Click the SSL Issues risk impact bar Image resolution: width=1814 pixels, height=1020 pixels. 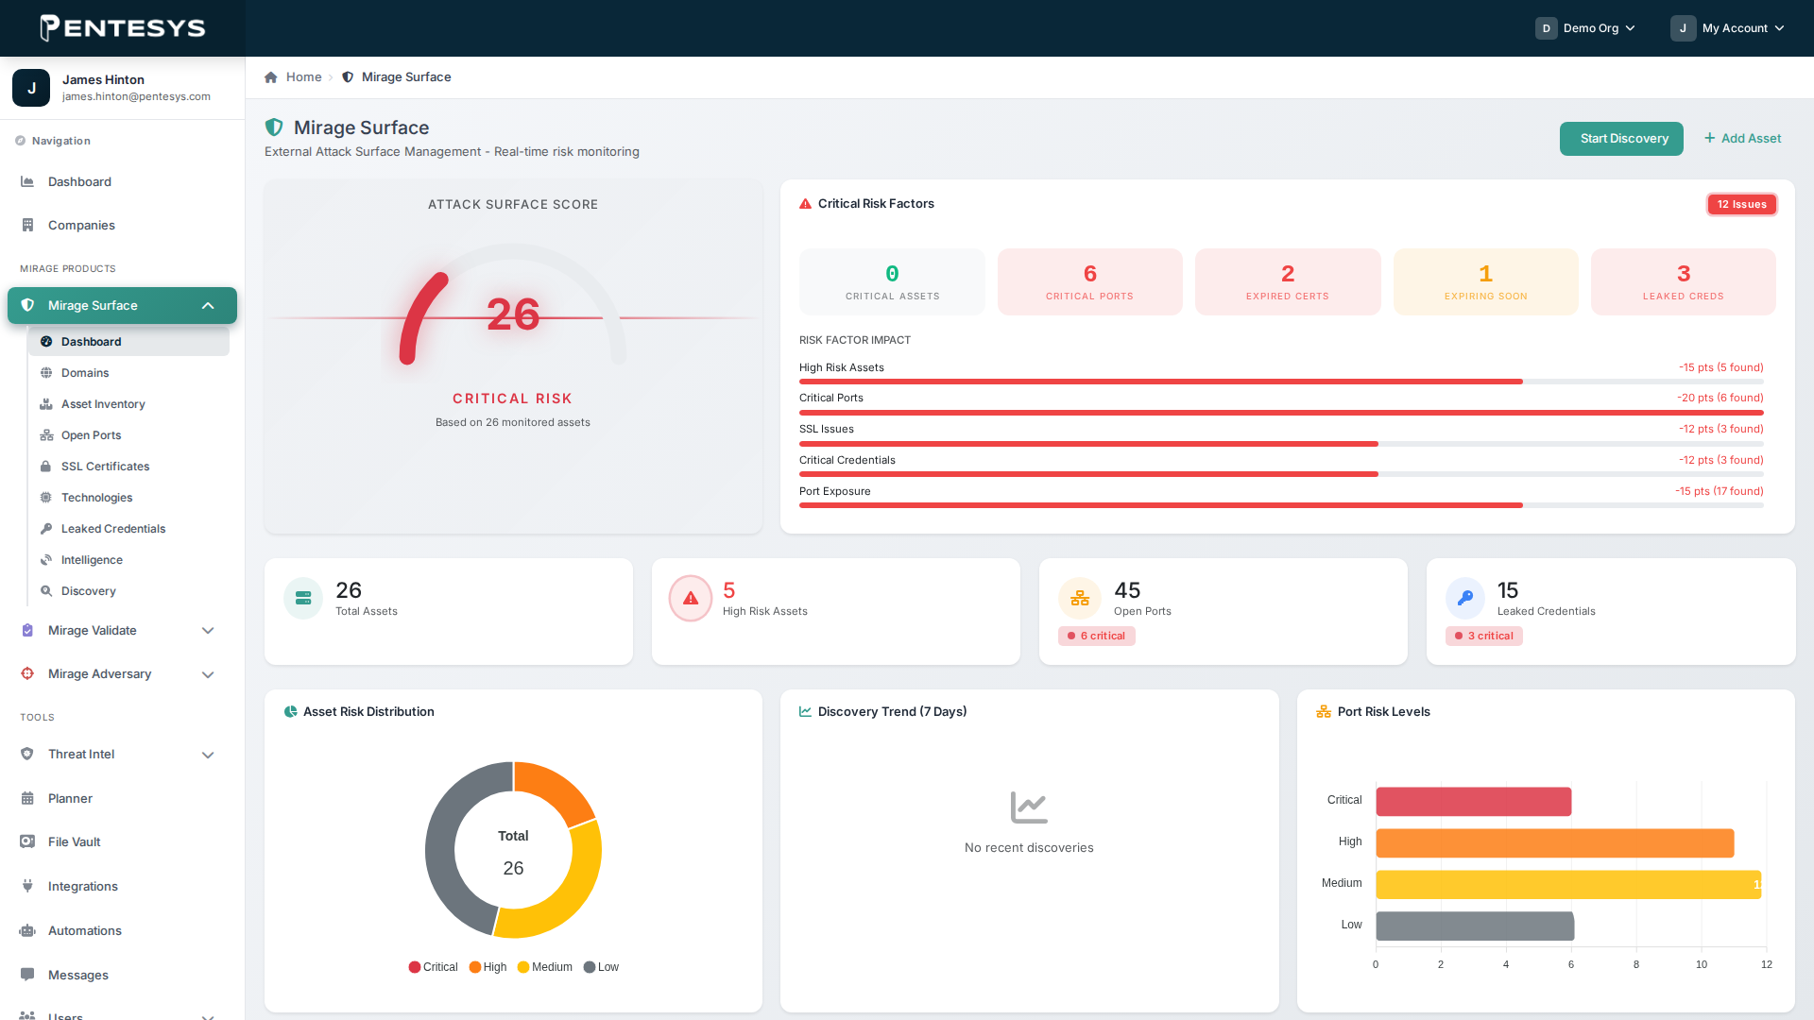click(1281, 444)
